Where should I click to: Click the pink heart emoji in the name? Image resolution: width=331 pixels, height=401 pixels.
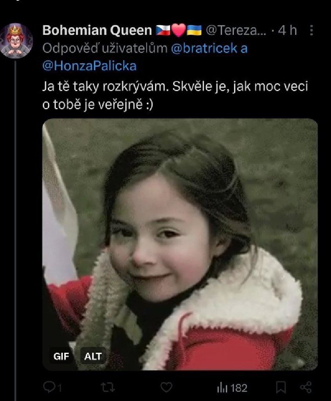(x=178, y=30)
